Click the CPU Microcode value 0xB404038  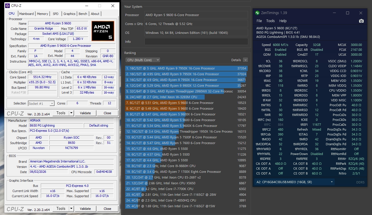pyautogui.click(x=104, y=172)
